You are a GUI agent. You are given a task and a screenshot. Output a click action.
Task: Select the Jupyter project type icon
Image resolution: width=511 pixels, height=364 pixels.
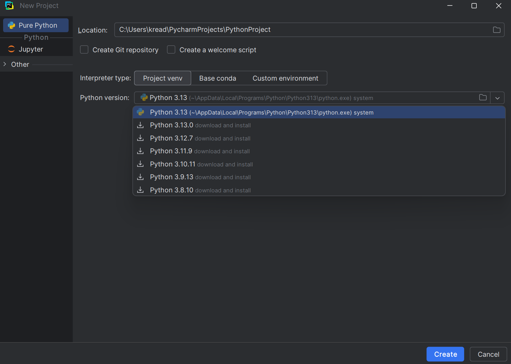coord(11,49)
